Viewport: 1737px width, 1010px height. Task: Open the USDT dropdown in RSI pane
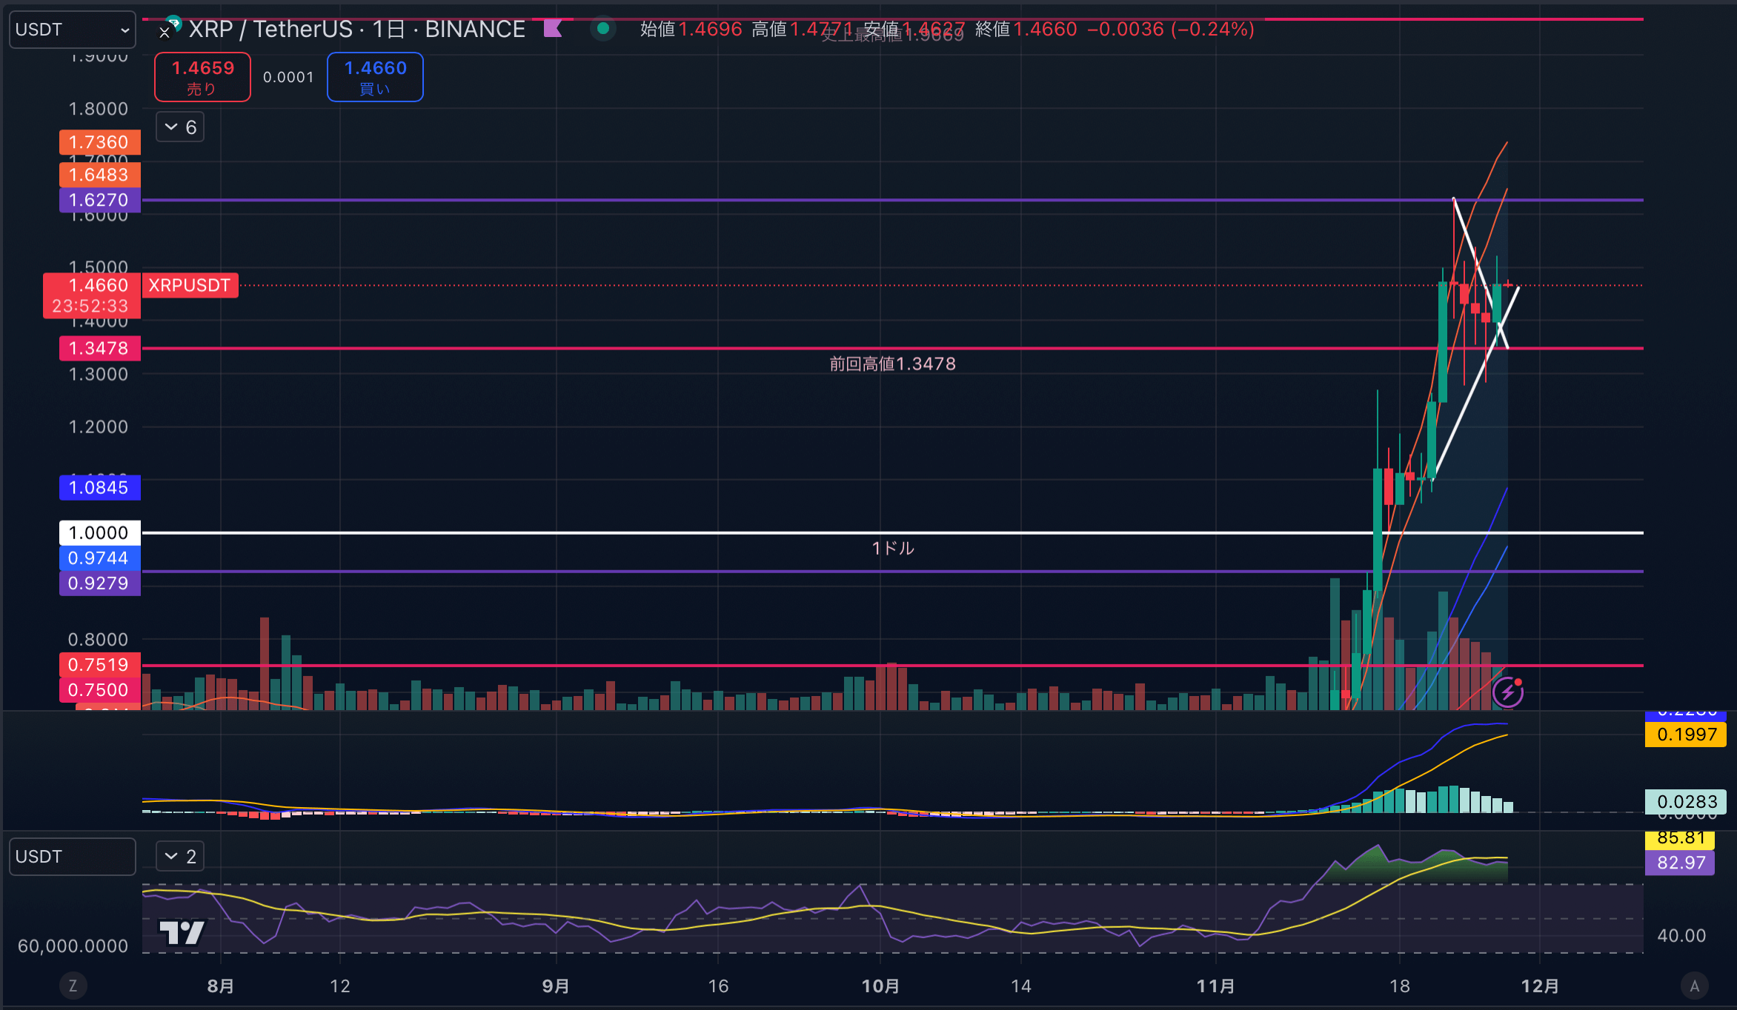72,857
